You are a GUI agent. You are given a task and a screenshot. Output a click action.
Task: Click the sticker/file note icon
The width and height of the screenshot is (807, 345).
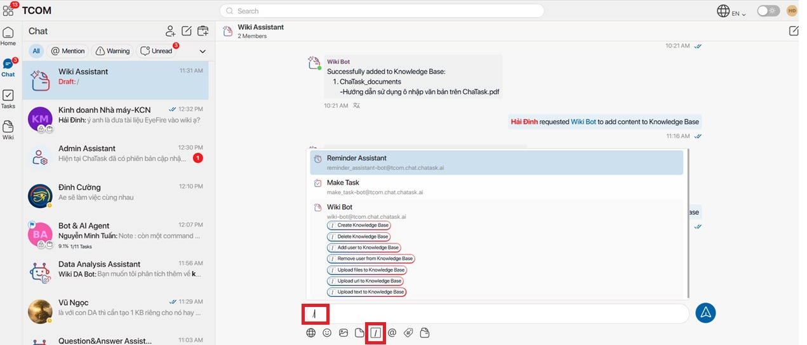(359, 333)
